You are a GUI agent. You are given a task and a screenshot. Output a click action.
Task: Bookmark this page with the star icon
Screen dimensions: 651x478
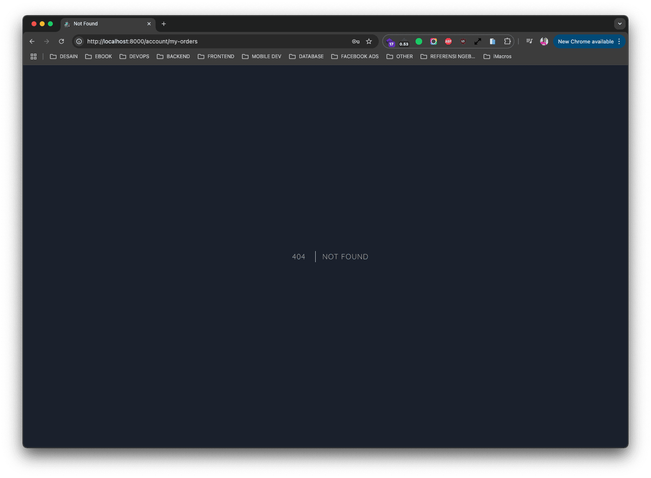click(x=369, y=41)
